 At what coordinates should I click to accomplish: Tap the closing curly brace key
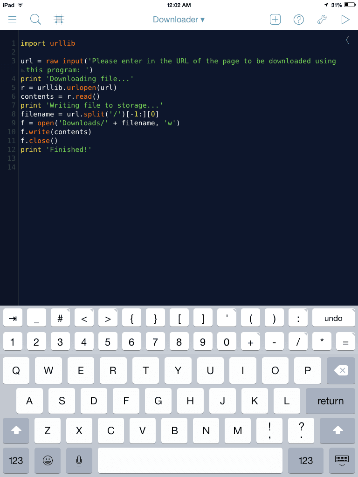(155, 318)
